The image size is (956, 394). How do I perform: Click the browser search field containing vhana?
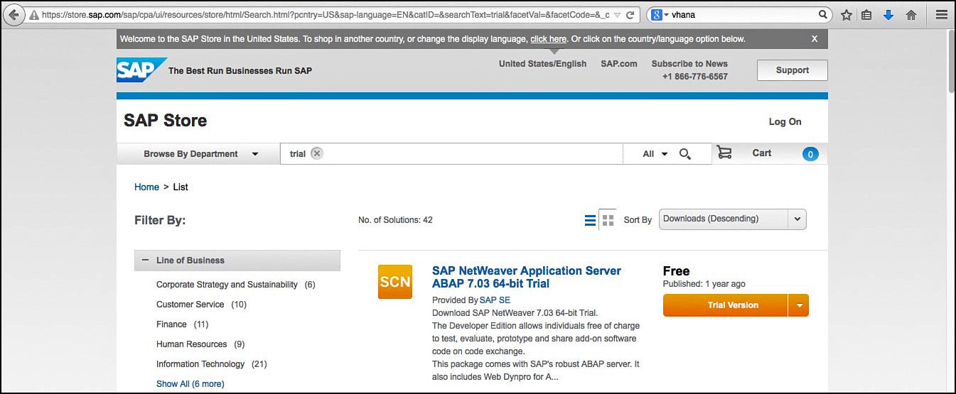point(739,15)
